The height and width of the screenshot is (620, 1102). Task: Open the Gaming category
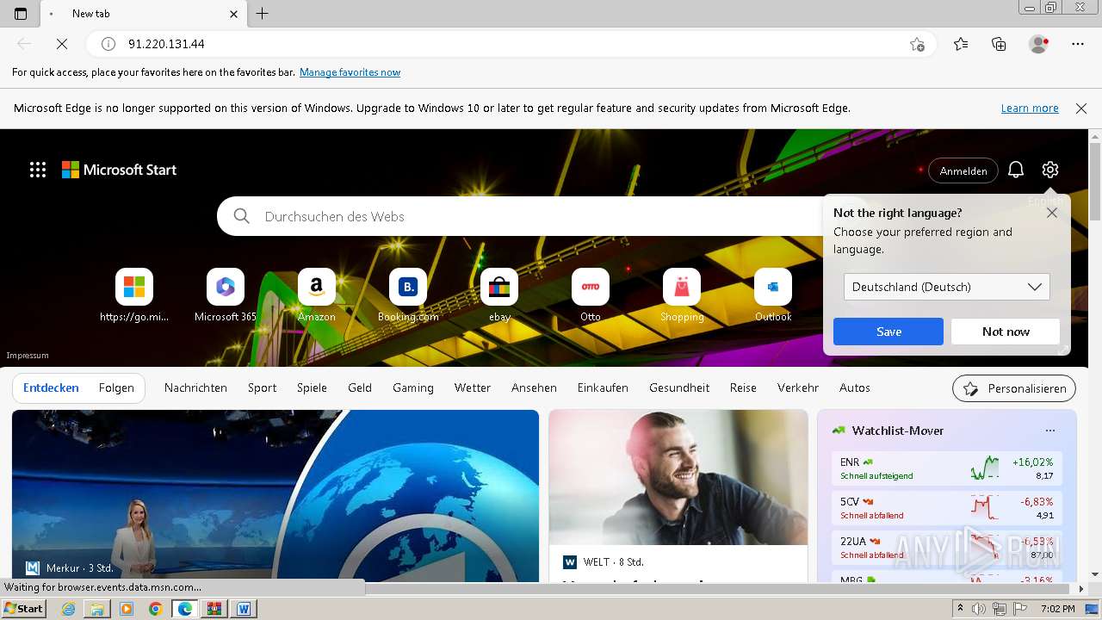(413, 387)
